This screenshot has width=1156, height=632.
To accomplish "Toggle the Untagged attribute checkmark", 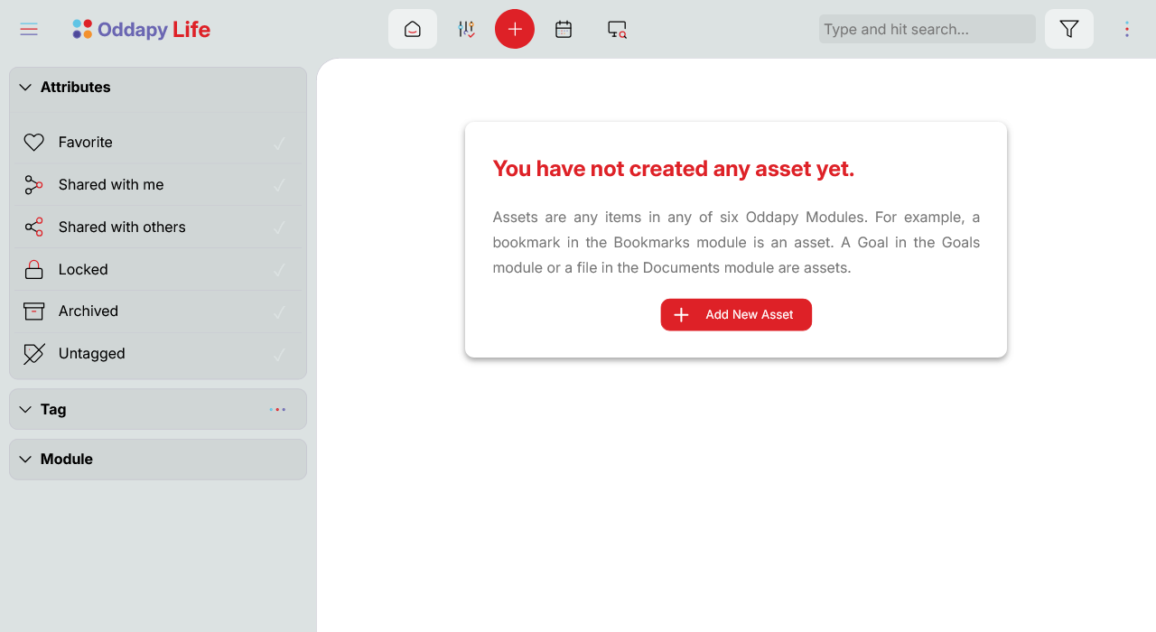I will click(x=280, y=354).
